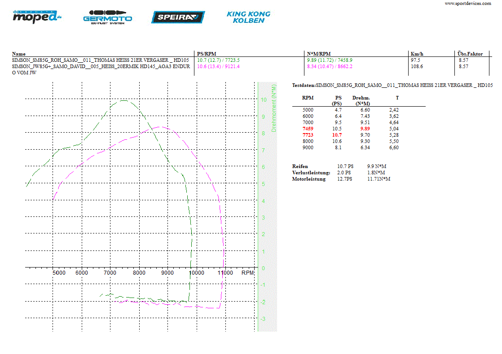Click the Testdaten heading above the data table
This screenshot has height=354, width=502.
[x=304, y=85]
